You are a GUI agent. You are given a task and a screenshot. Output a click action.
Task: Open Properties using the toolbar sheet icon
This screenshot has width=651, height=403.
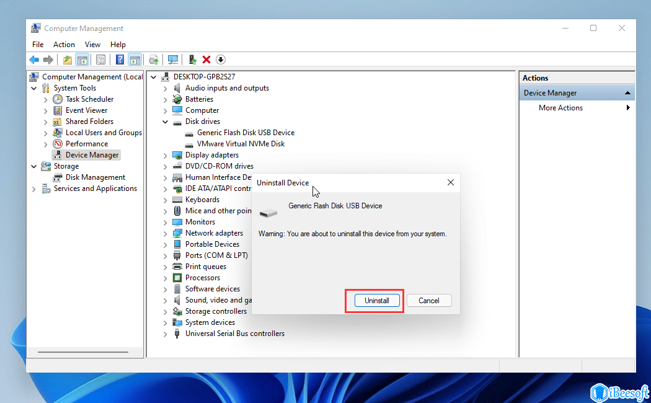click(x=100, y=60)
